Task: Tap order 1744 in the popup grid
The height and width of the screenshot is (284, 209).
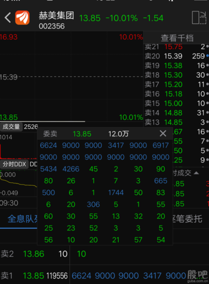Action: tap(116, 193)
